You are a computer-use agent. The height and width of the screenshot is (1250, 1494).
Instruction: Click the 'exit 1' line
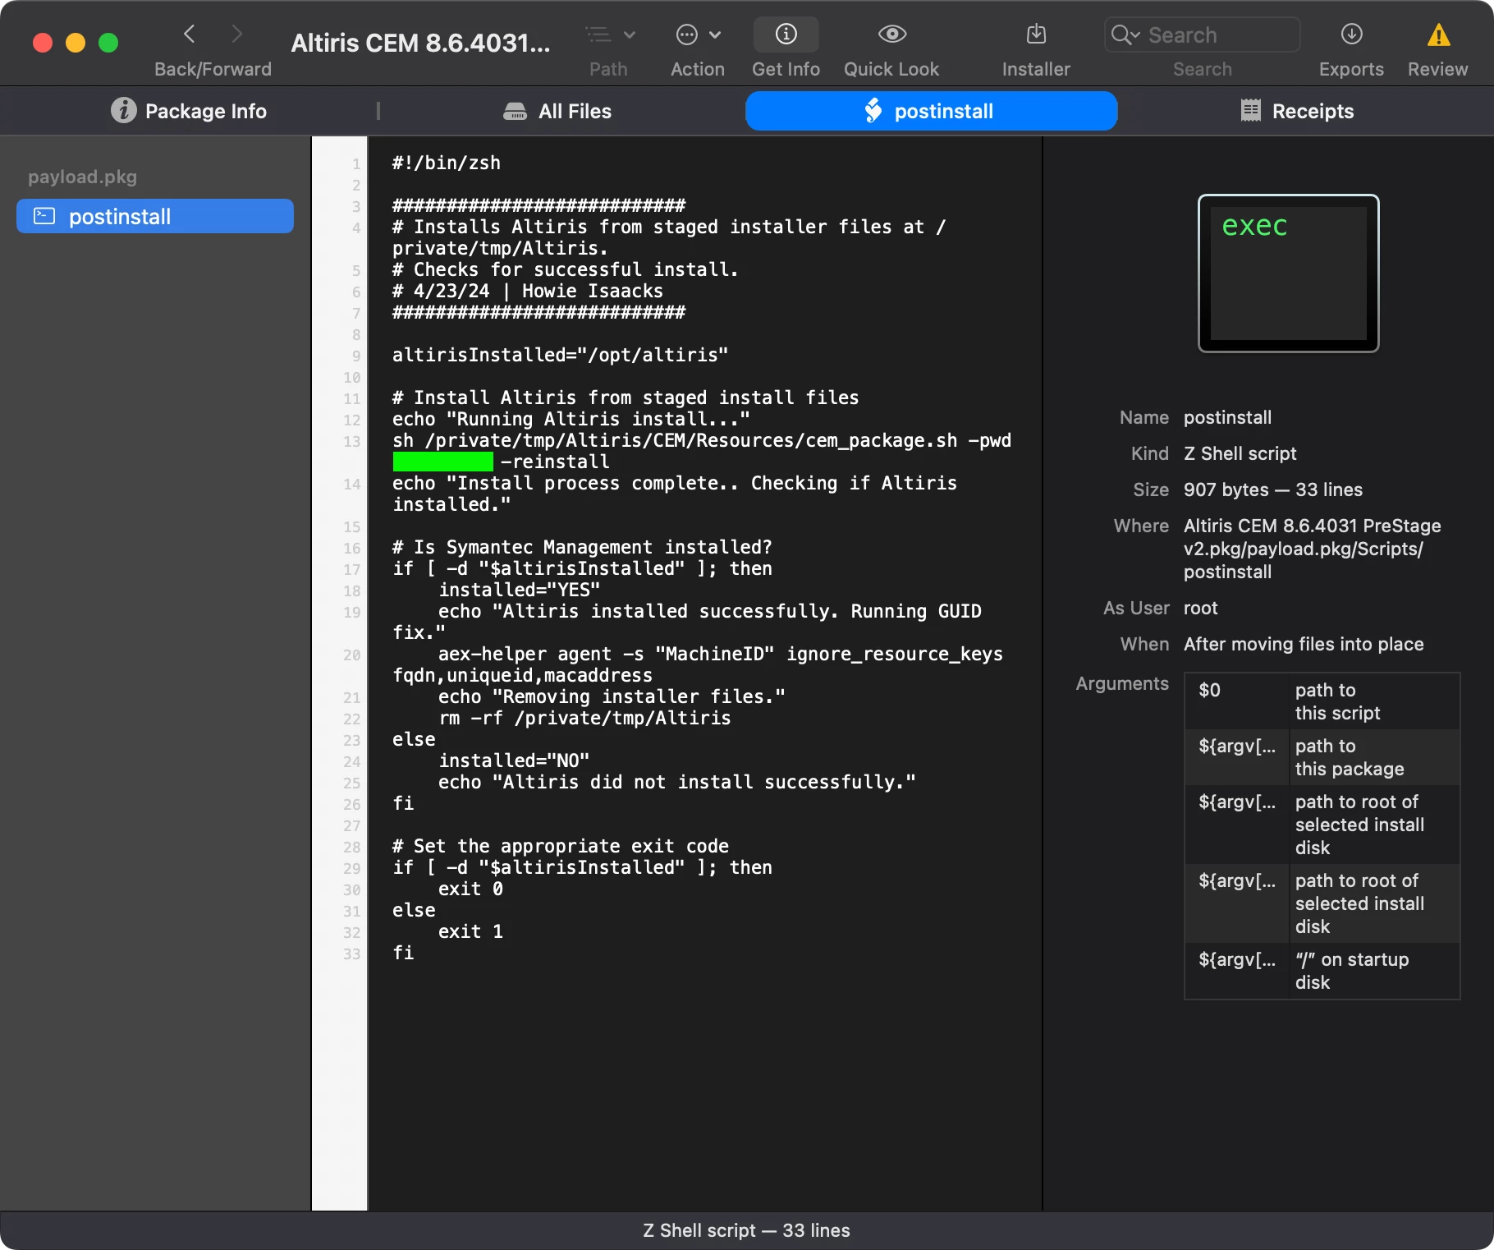pos(470,931)
